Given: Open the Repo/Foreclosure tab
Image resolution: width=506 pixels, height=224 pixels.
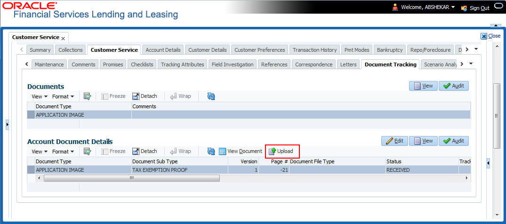Looking at the screenshot, I should [431, 50].
